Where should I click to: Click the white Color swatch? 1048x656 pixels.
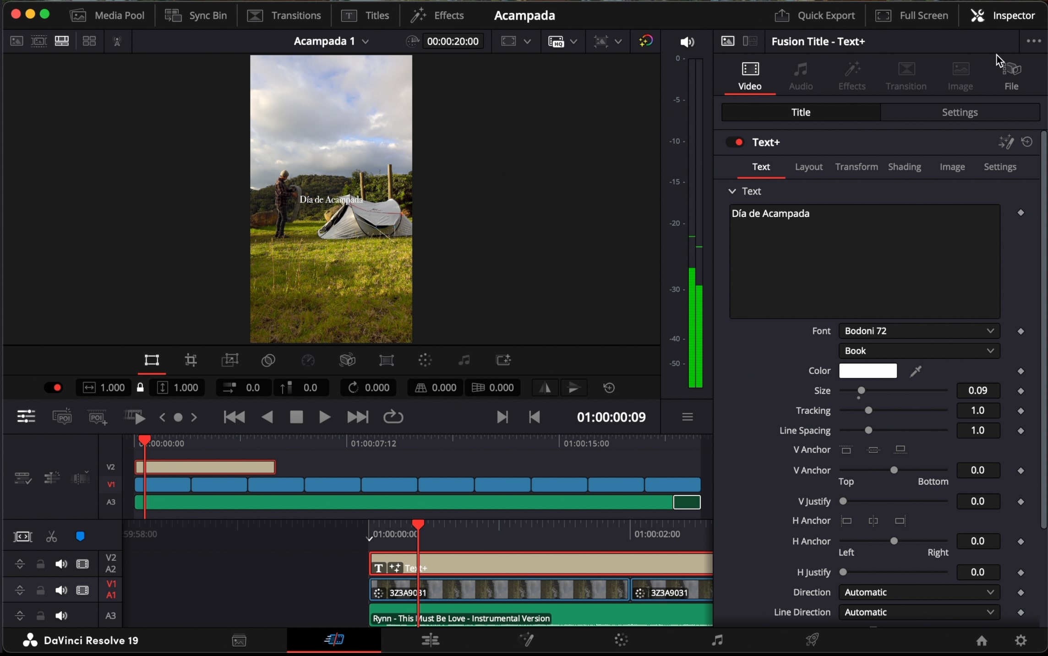pyautogui.click(x=868, y=371)
